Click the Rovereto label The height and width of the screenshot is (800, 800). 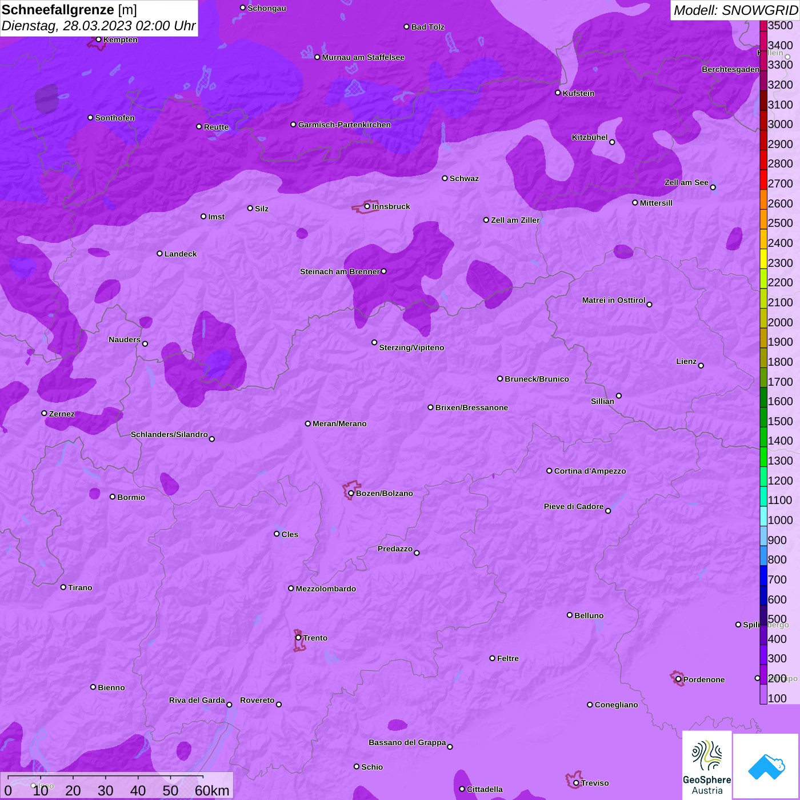click(257, 700)
